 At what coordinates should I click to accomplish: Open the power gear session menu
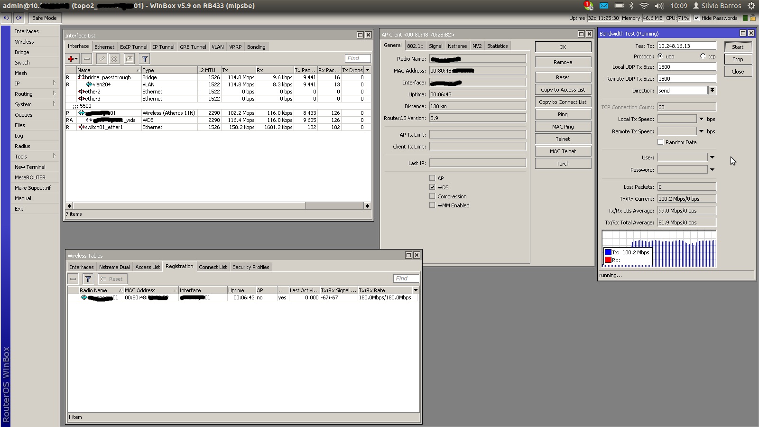coord(751,6)
